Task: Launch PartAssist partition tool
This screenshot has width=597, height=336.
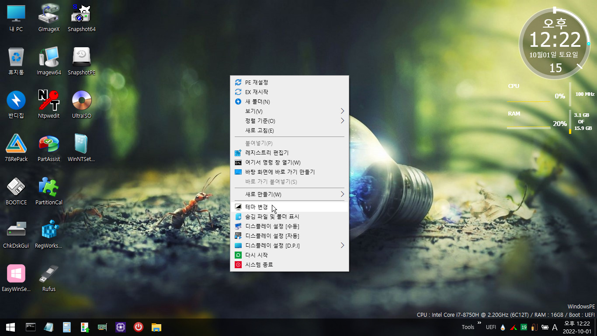Action: tap(49, 148)
